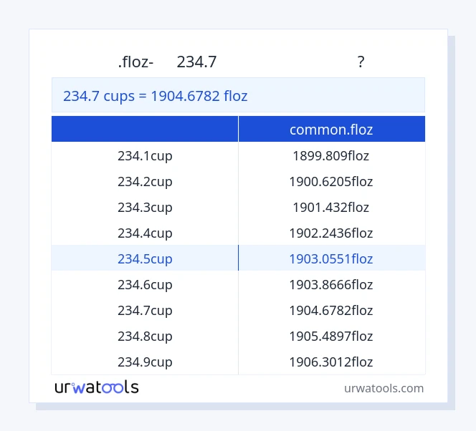This screenshot has width=476, height=431.
Task: Click the 1902.2436floz value
Action: 331,233
